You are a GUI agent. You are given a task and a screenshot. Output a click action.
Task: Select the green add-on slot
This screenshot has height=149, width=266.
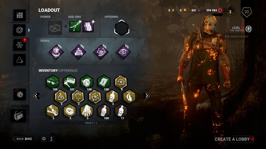[x=75, y=27]
